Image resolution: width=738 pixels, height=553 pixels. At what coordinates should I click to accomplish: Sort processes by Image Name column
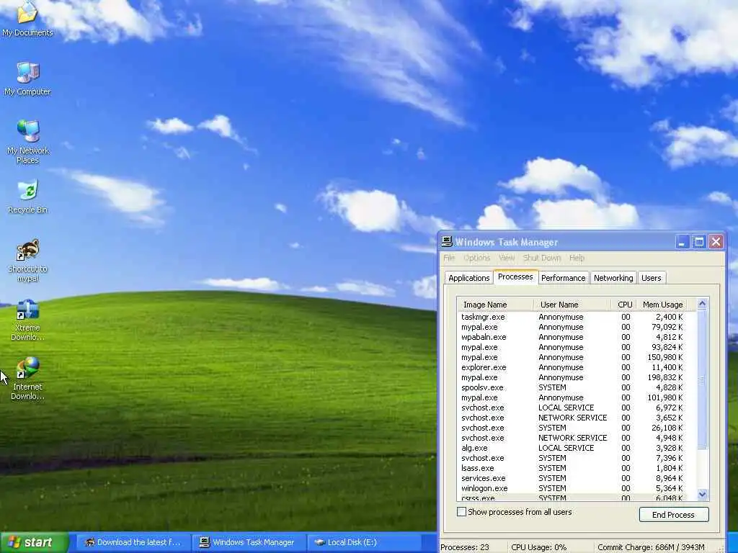tap(496, 305)
